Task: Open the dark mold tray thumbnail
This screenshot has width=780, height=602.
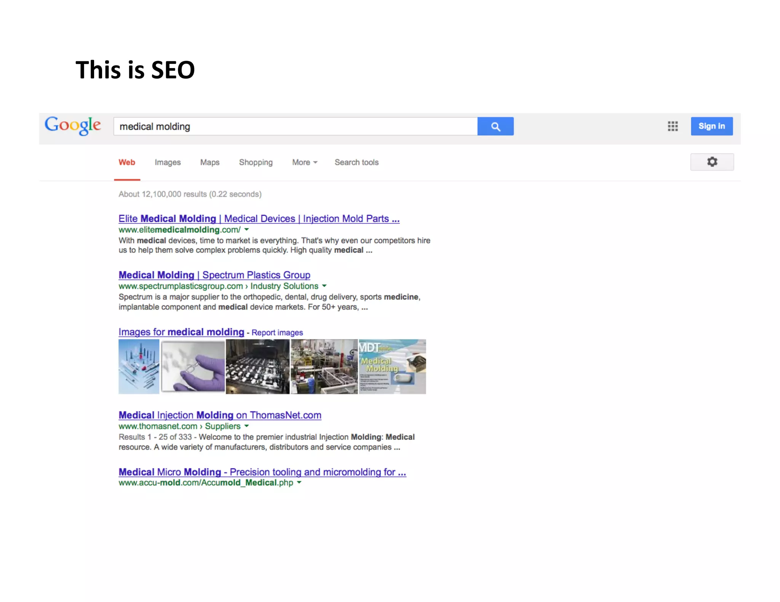Action: 258,366
